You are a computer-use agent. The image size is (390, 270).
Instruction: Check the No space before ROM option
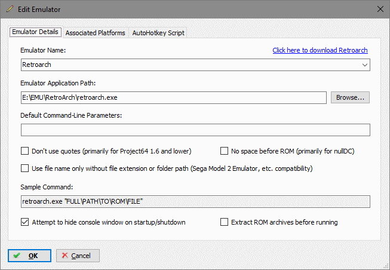point(225,151)
